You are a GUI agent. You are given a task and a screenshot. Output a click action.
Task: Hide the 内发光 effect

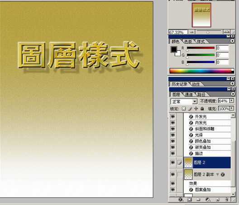coord(173,122)
